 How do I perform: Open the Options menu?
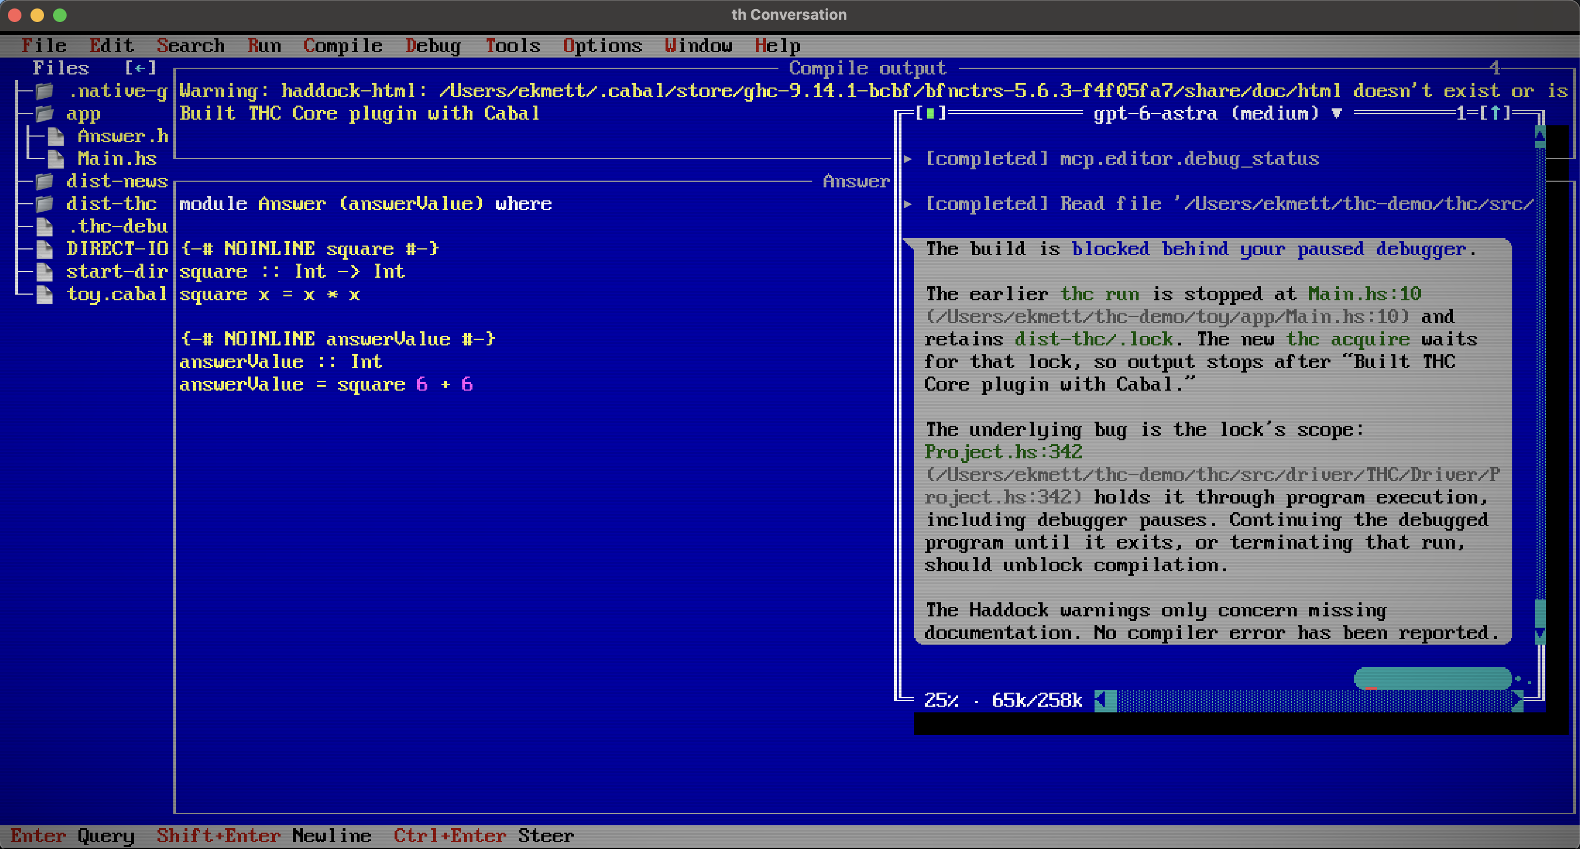[x=602, y=45]
